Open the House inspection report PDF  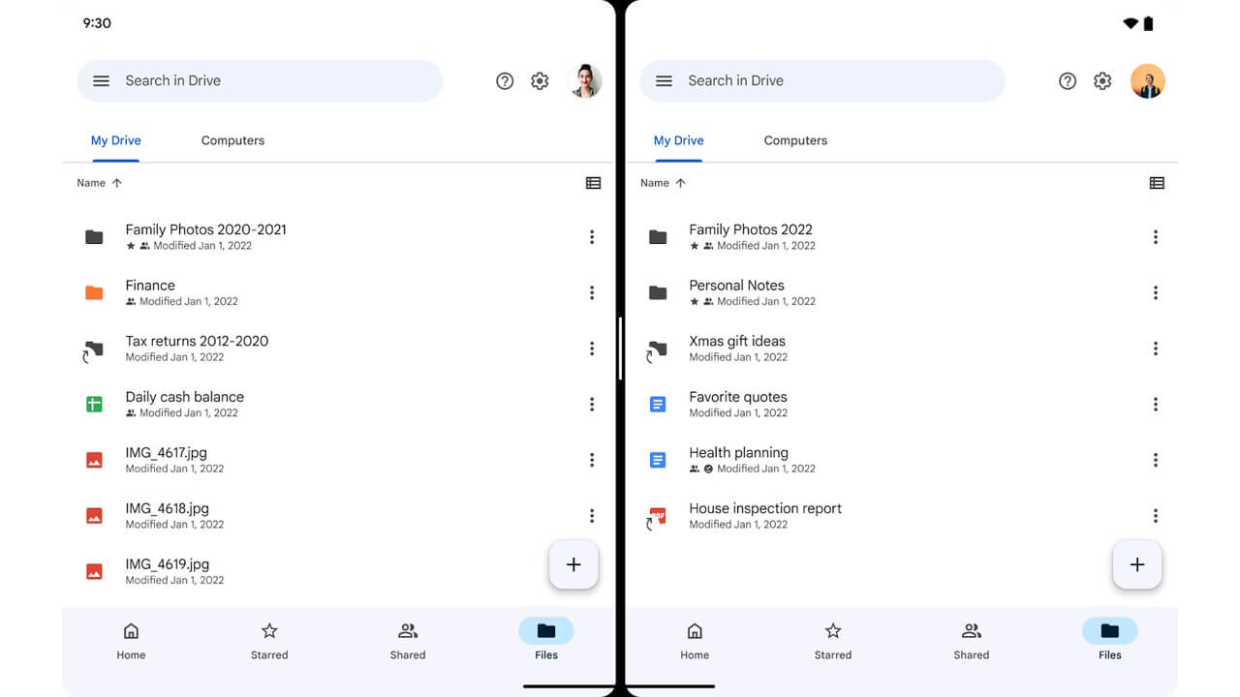point(764,507)
